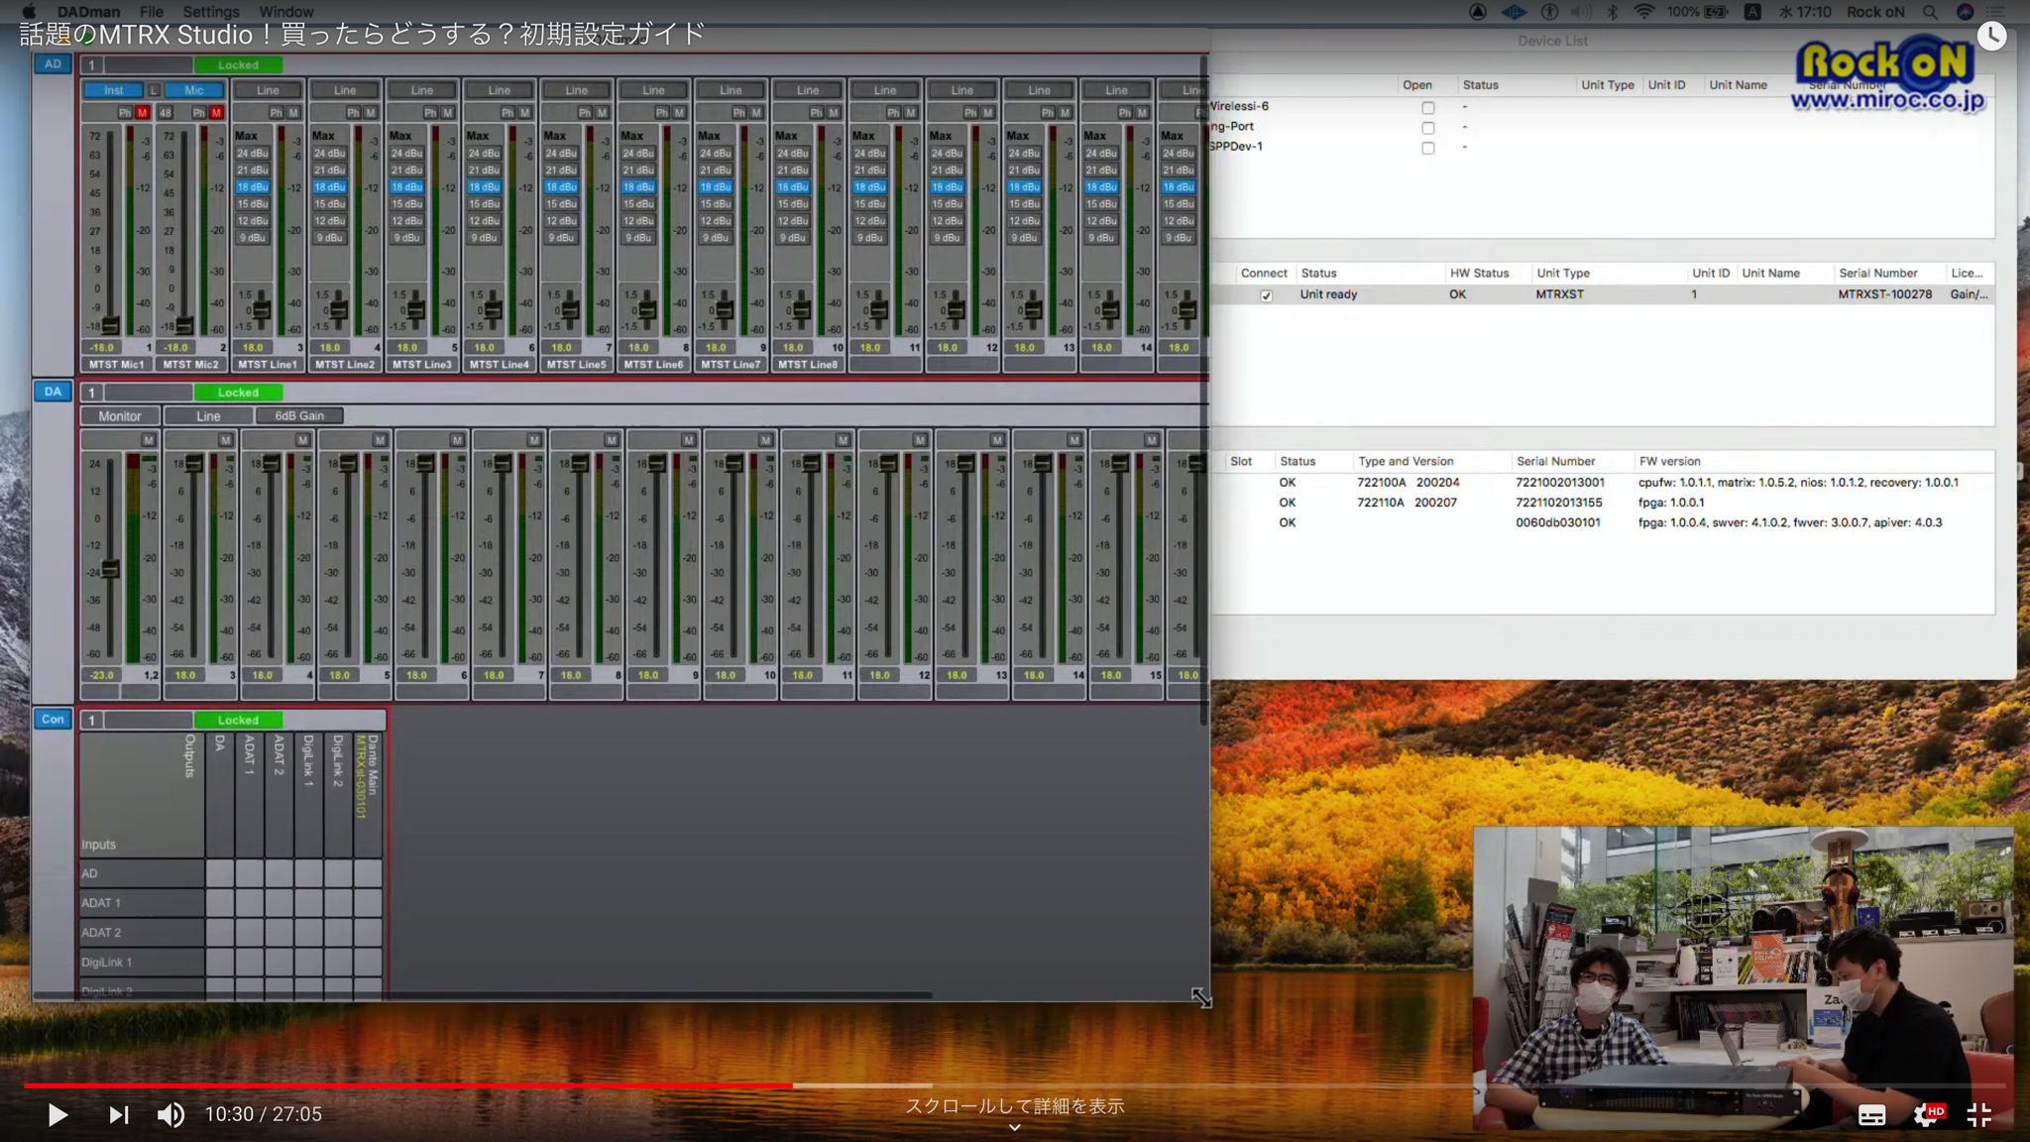
Task: Toggle subtitles with the captions icon
Action: tap(1871, 1115)
